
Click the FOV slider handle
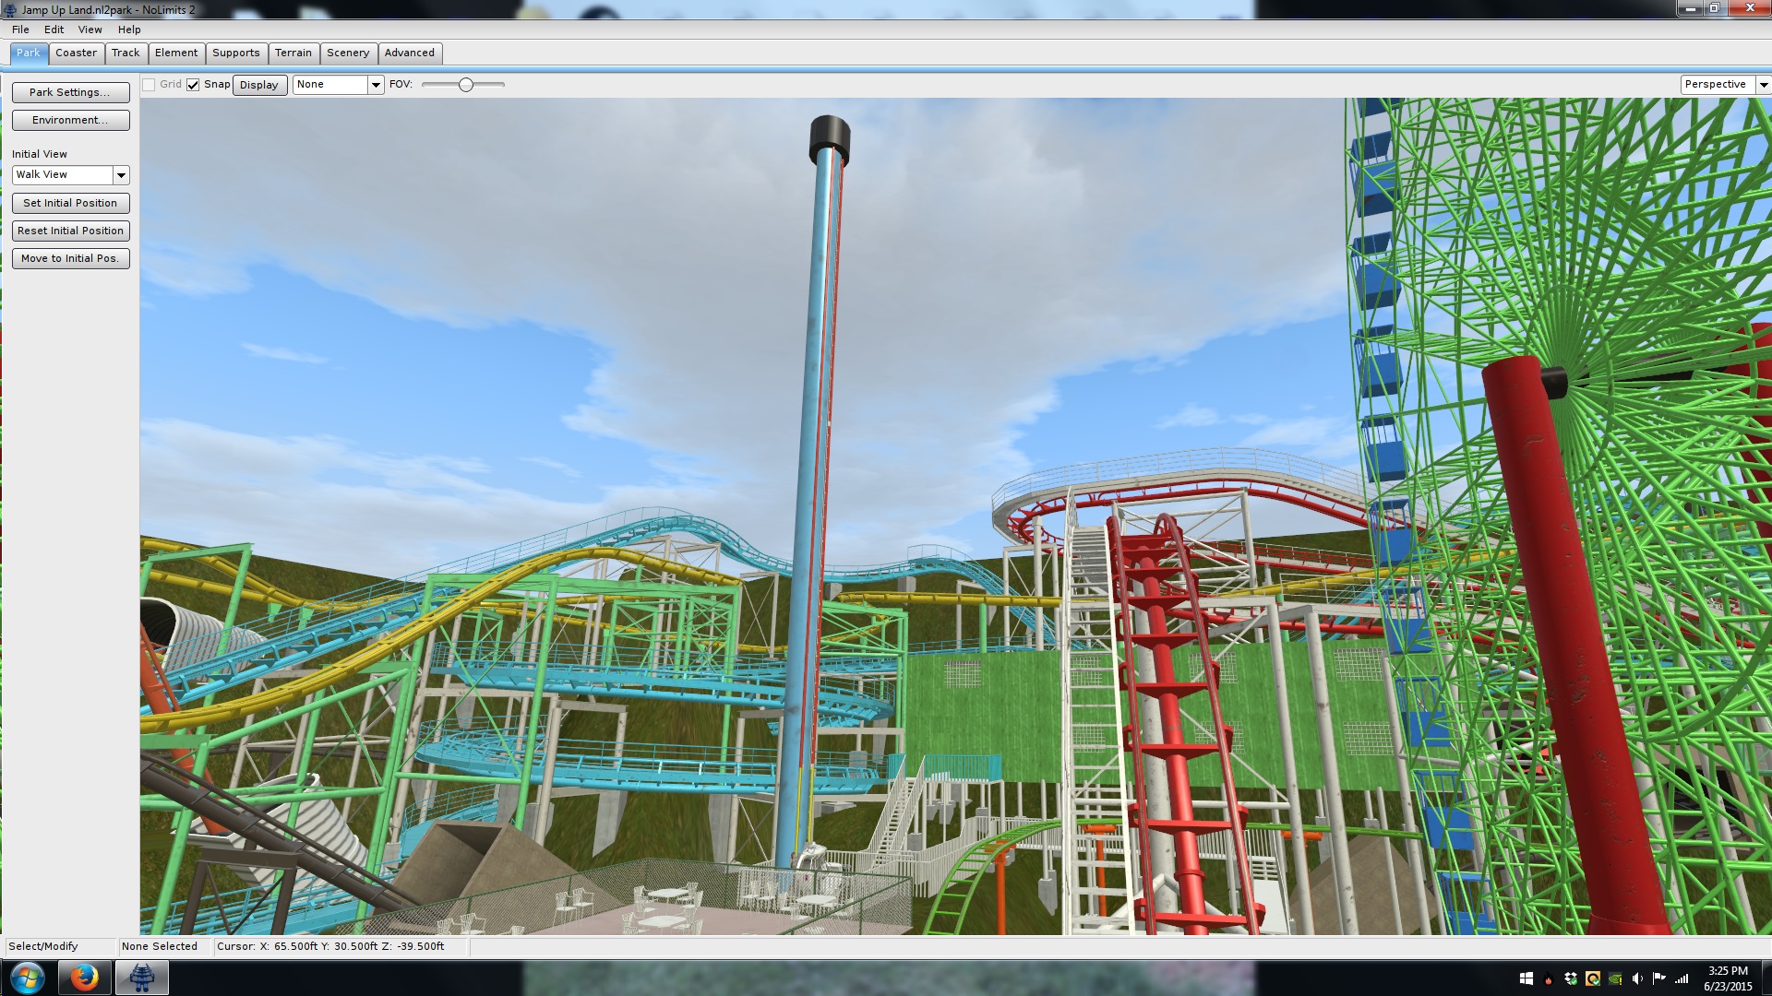point(466,85)
